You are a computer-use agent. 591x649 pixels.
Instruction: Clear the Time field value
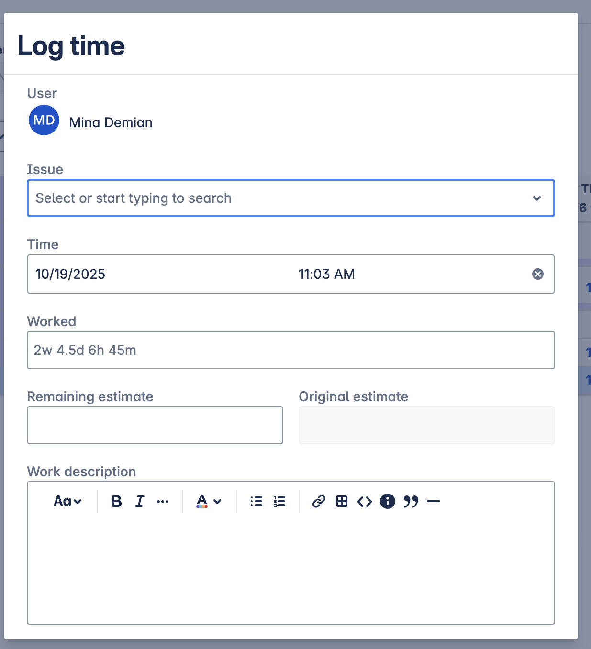coord(538,274)
